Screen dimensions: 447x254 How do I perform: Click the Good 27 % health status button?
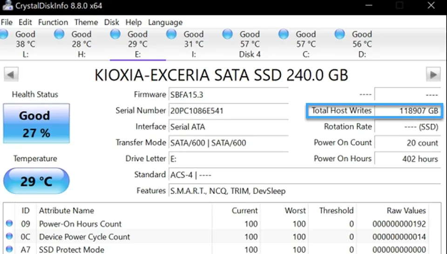click(36, 124)
